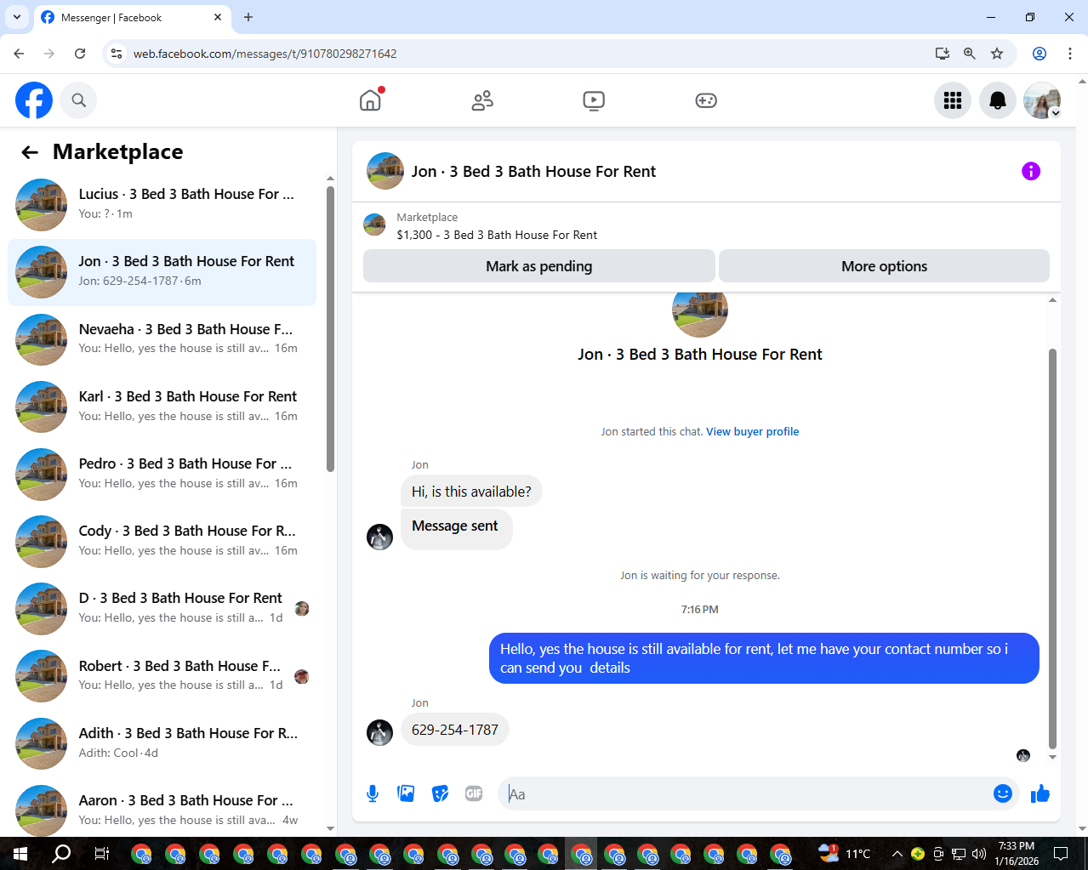Screen dimensions: 1088x870
Task: Attach a photo file icon
Action: pos(406,793)
